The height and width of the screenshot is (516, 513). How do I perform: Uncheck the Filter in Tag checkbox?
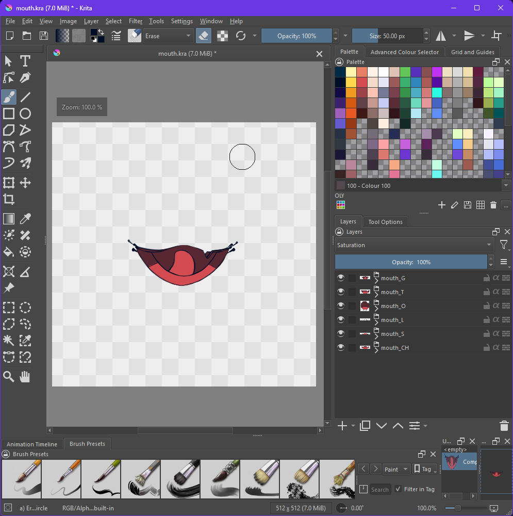(x=398, y=489)
